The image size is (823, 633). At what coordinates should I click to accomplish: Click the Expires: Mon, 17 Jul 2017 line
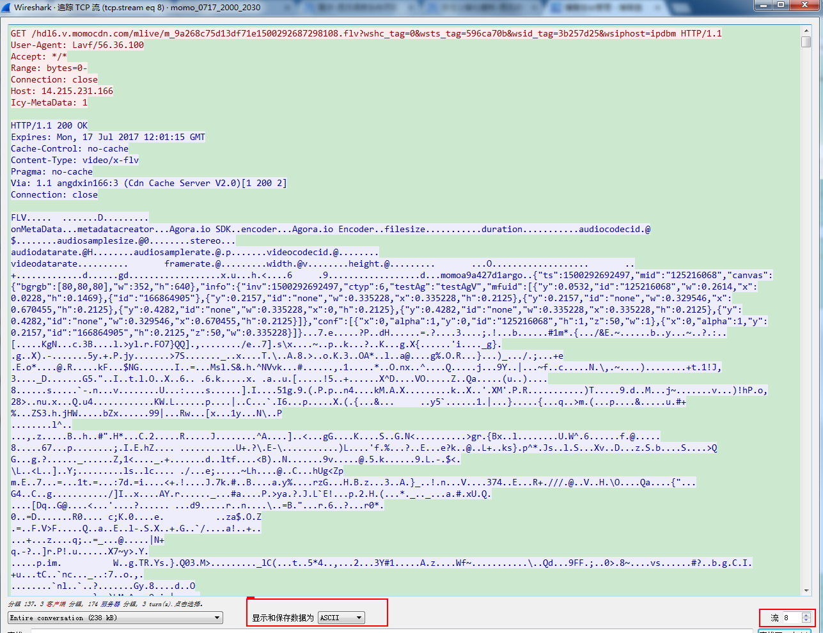(108, 137)
